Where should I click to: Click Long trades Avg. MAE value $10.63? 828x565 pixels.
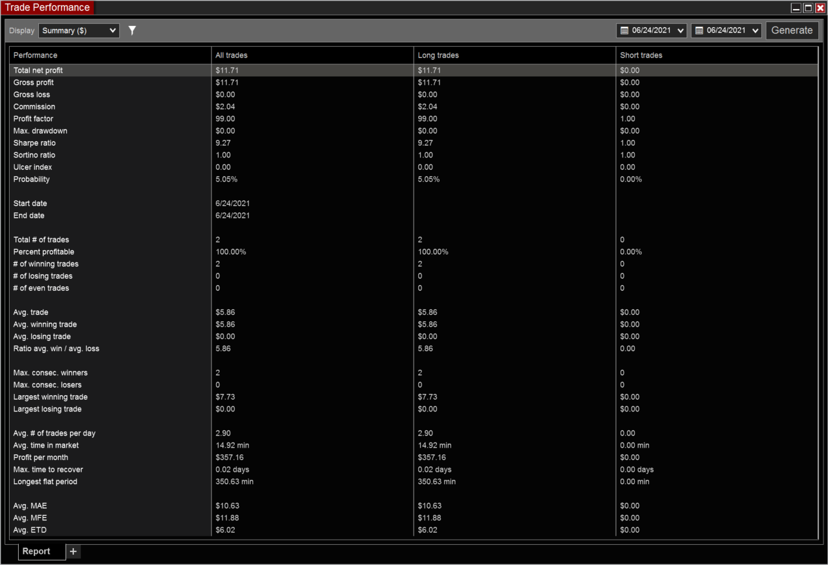point(430,506)
